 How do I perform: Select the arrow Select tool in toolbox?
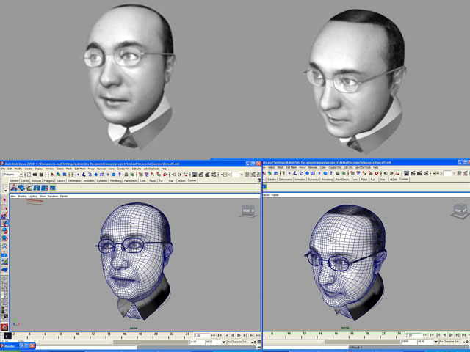(4, 199)
